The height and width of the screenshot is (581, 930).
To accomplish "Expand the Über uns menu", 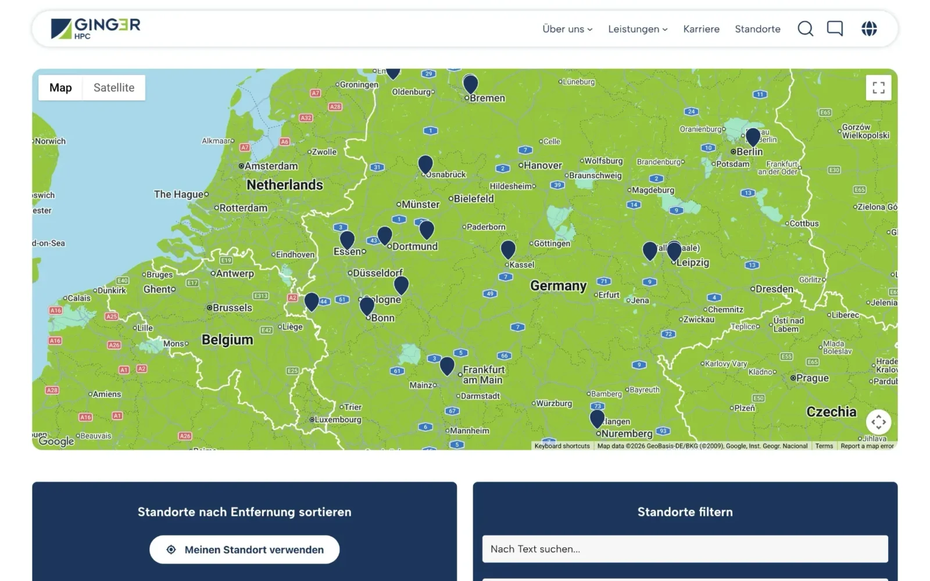I will [567, 29].
